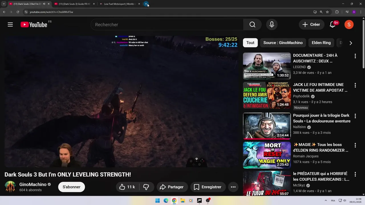Switch to Low Fuel Motorsport tab

120,4
